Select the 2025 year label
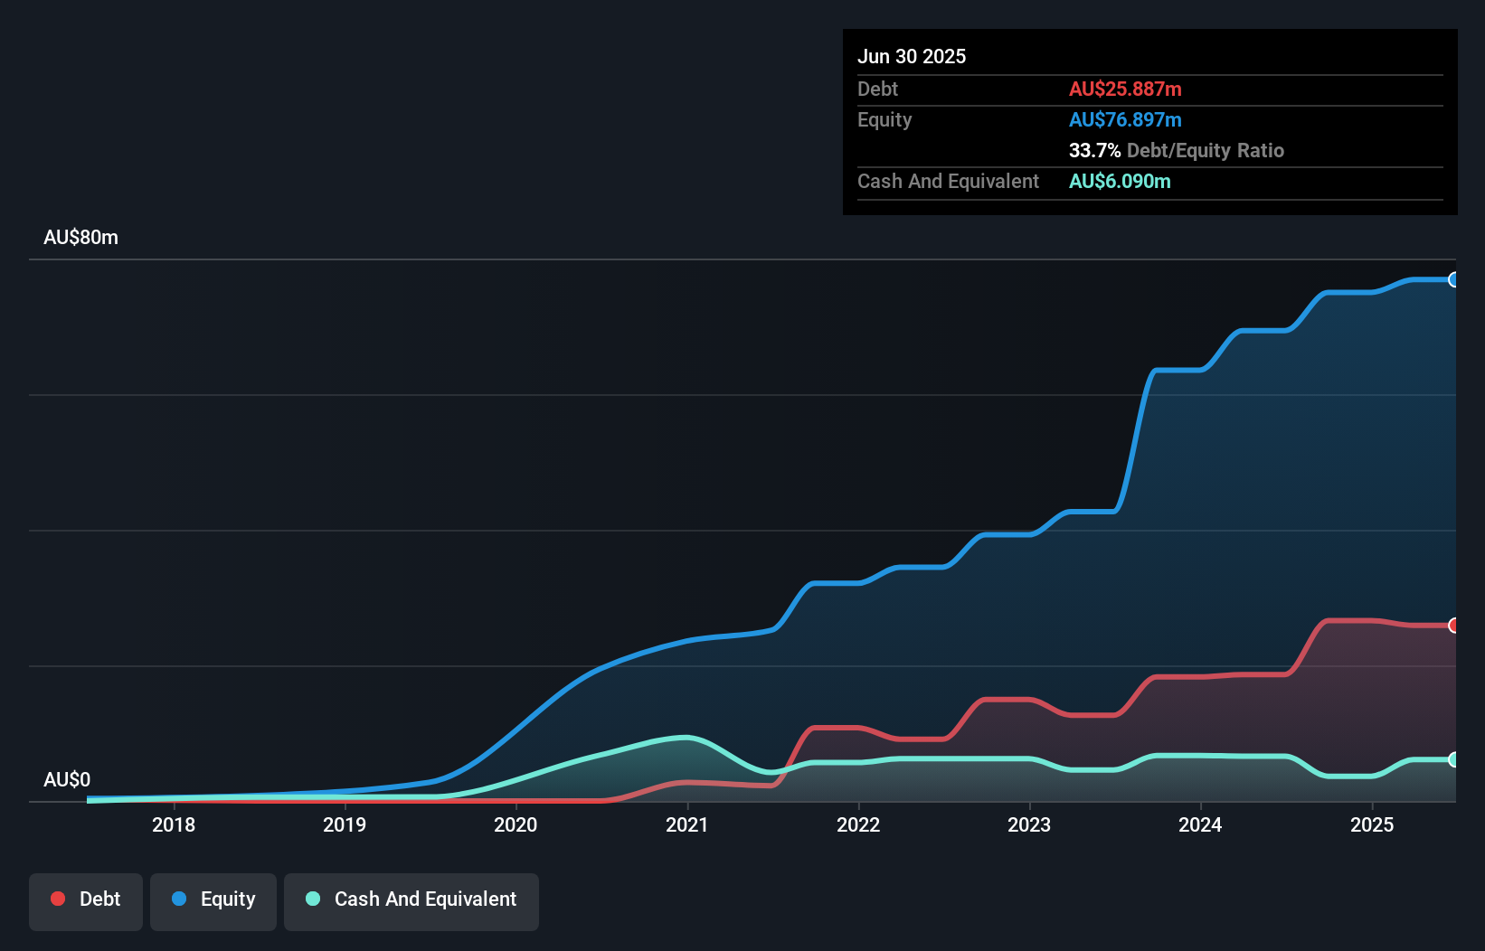The height and width of the screenshot is (951, 1485). point(1372,824)
